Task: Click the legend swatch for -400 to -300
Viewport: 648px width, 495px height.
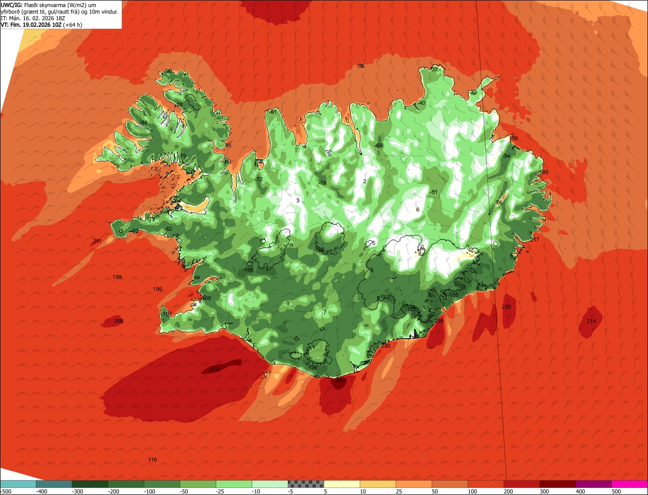Action: tap(54, 484)
